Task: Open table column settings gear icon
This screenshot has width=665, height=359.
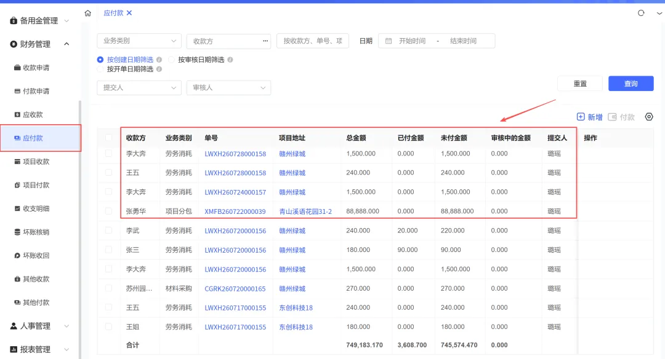Action: pos(649,117)
